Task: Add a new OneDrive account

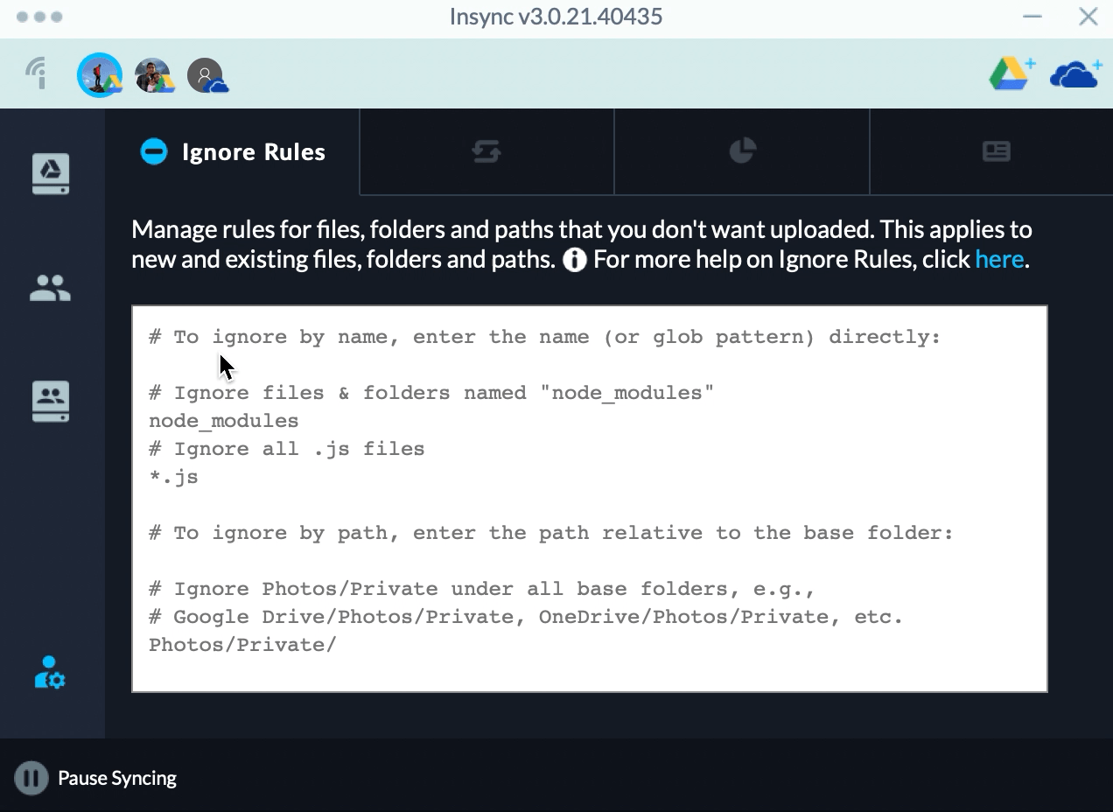Action: (x=1074, y=74)
